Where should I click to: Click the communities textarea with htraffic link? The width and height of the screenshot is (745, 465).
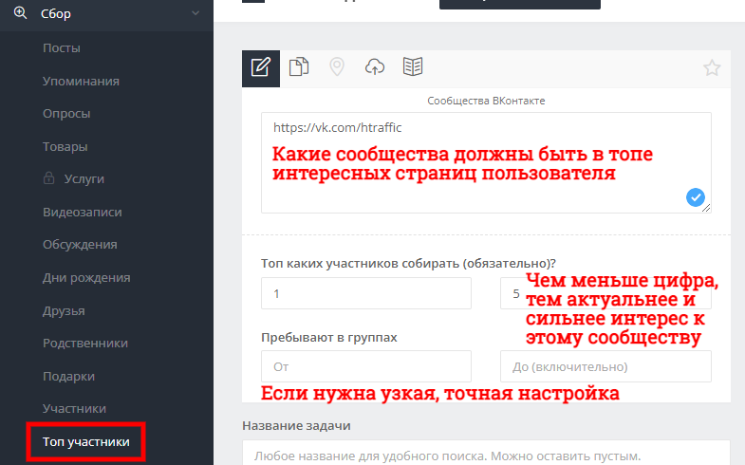tap(486, 162)
